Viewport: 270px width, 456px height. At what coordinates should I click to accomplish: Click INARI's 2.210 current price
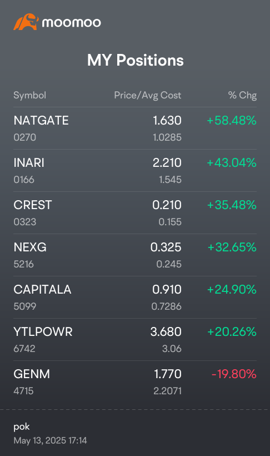coord(167,162)
